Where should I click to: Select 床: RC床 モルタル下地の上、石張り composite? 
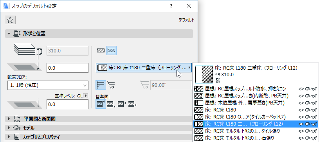pyautogui.click(x=256, y=138)
